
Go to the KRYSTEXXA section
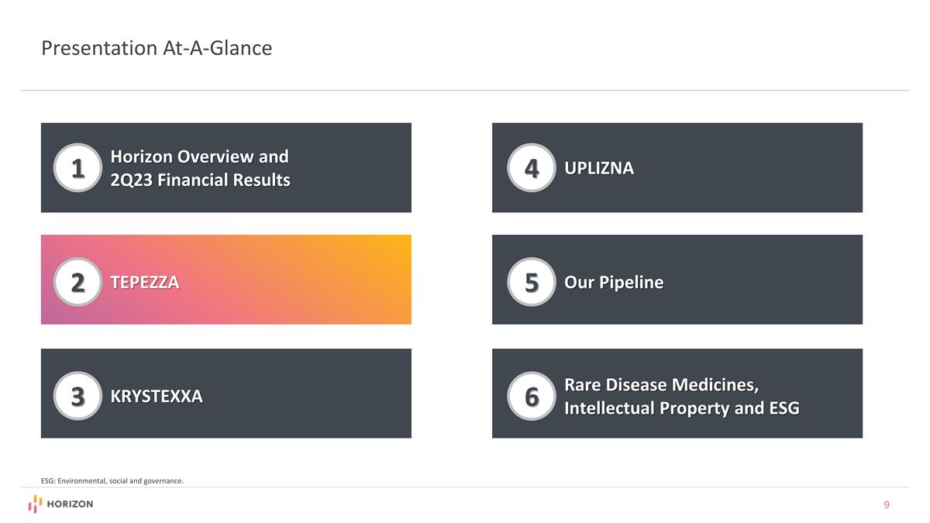tap(157, 397)
